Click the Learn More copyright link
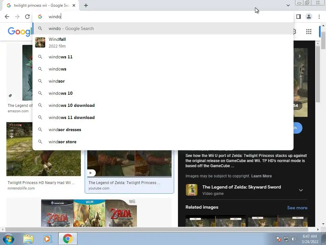Image resolution: width=326 pixels, height=245 pixels. click(261, 176)
